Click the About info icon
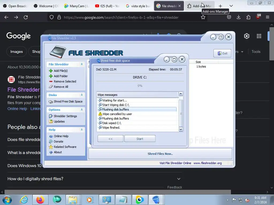Screen dimensions: 274x205 click(51, 152)
